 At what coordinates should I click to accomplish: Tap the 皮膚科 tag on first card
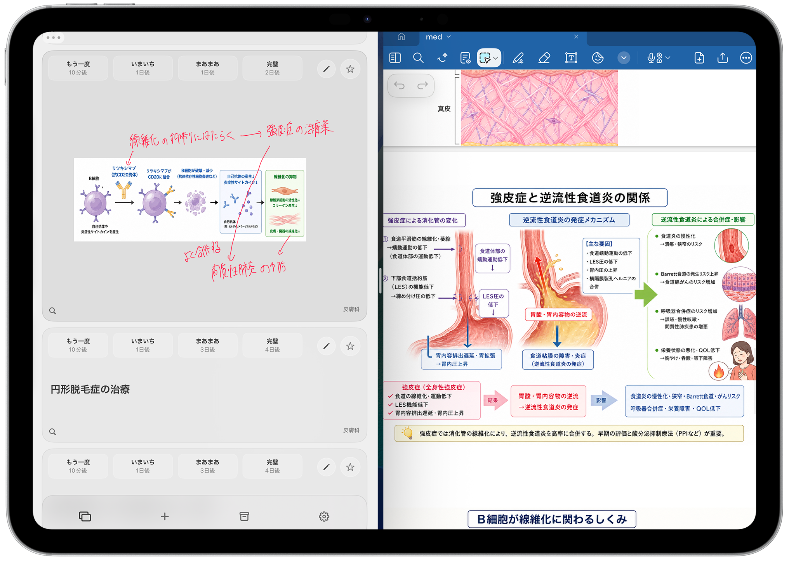[351, 309]
